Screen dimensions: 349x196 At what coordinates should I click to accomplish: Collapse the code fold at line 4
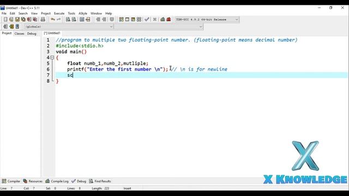tap(52, 58)
